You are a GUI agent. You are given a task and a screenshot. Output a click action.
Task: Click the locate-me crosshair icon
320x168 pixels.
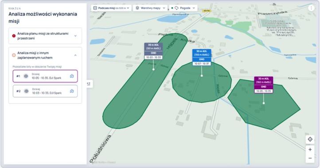310,139
